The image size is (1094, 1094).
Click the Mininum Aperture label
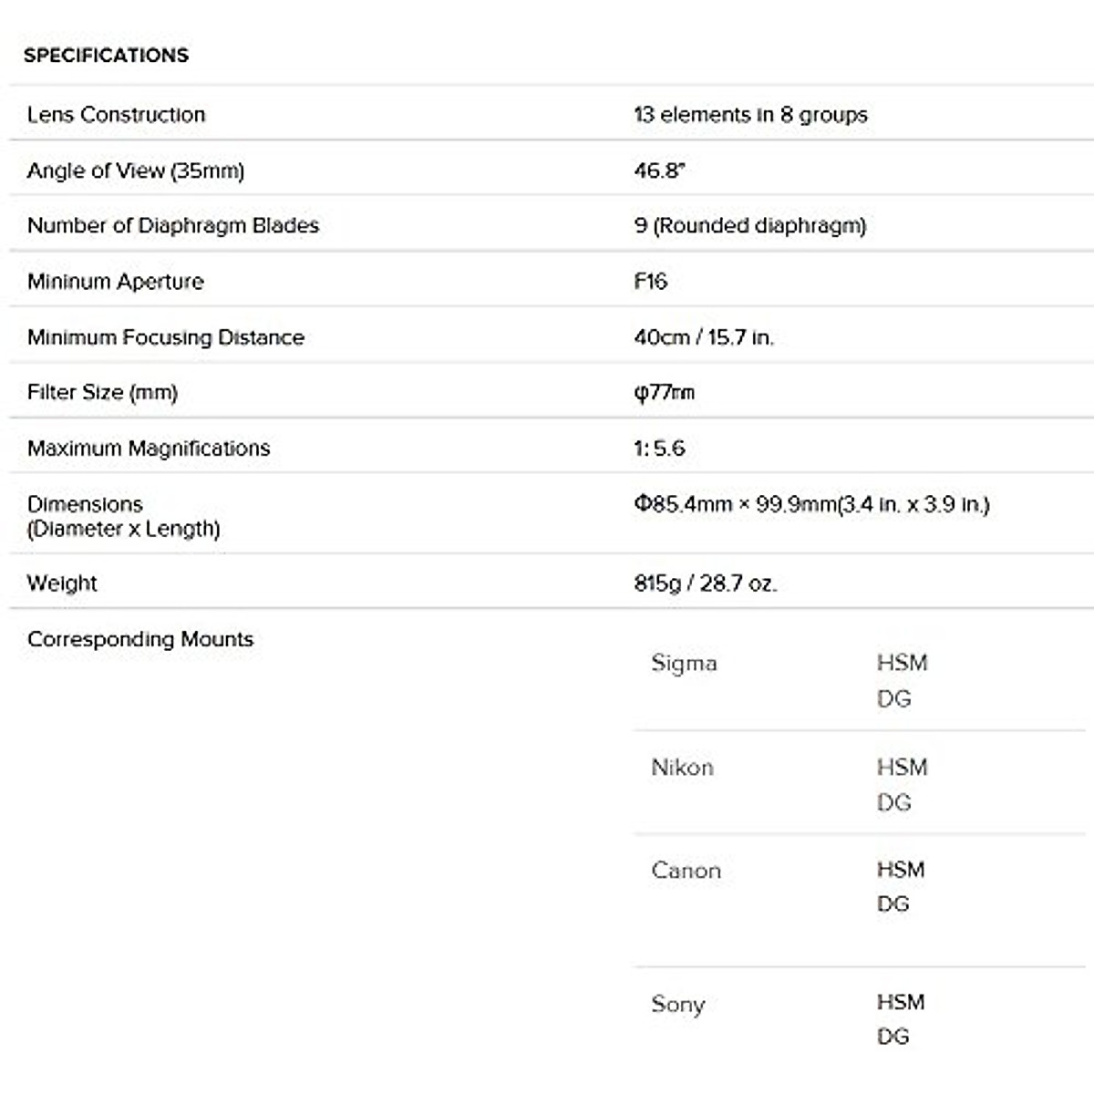(x=115, y=282)
